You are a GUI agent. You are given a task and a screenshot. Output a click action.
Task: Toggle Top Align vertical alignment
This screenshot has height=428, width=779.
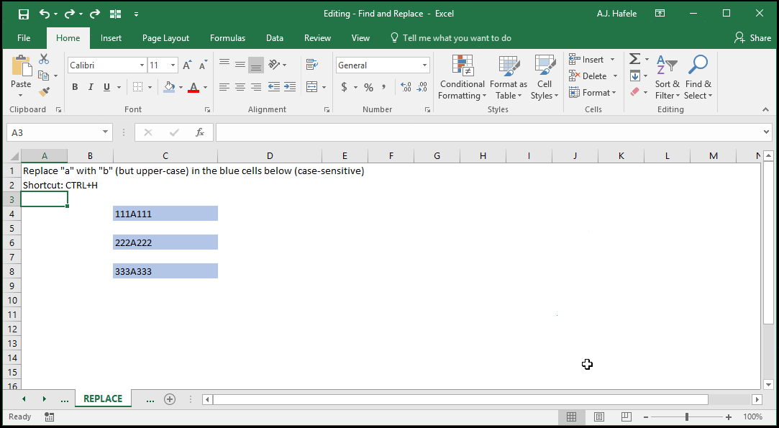(x=224, y=64)
